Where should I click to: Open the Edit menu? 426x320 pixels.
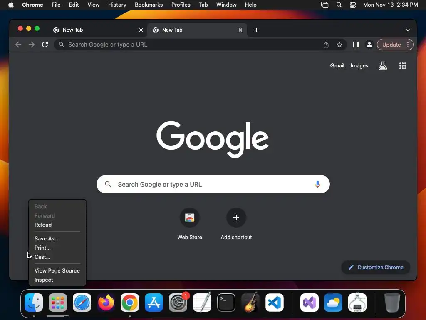point(74,5)
